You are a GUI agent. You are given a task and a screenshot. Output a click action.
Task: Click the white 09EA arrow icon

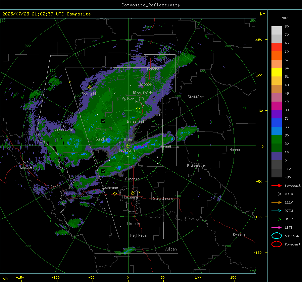pos(276,194)
